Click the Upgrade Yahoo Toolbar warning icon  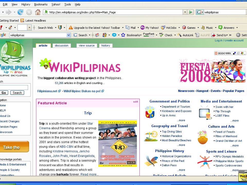[71, 27]
